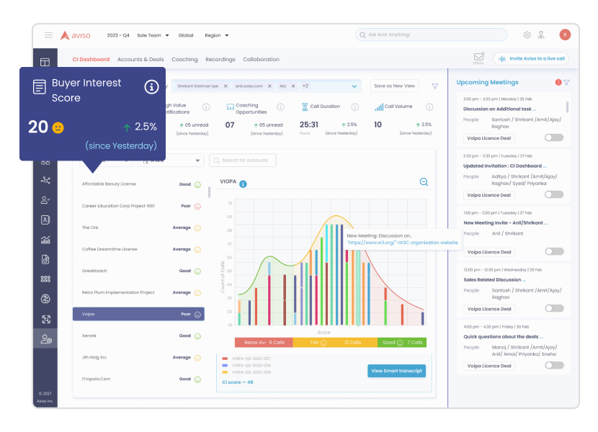Select the analytics chart icon in the sidebar
The height and width of the screenshot is (432, 598).
(45, 238)
